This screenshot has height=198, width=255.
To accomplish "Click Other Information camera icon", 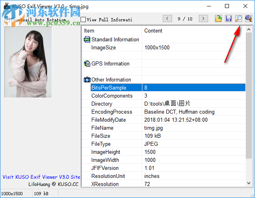I will tap(87, 80).
